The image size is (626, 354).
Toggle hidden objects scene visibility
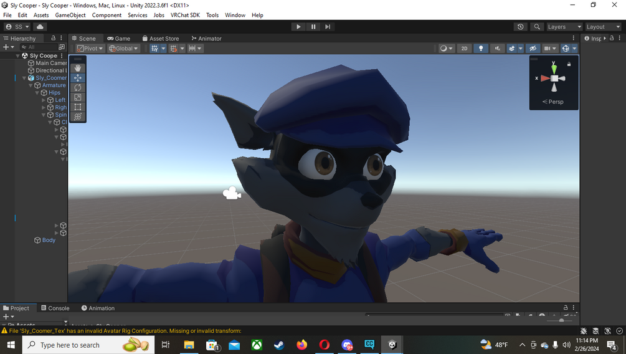pos(533,49)
